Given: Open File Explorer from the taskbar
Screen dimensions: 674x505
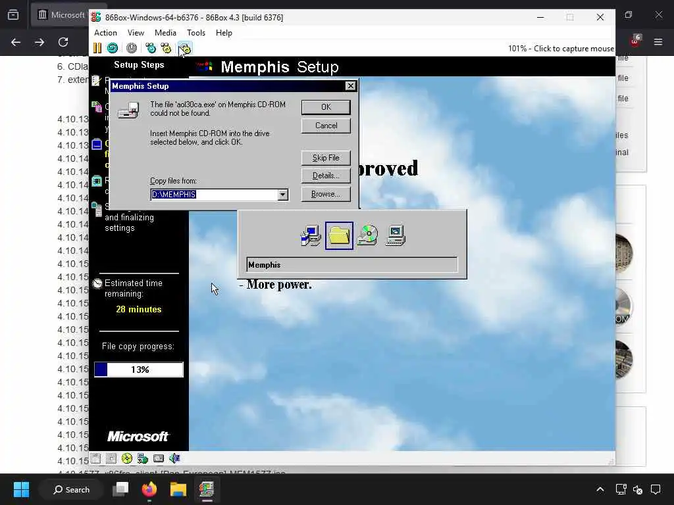Looking at the screenshot, I should pos(178,489).
